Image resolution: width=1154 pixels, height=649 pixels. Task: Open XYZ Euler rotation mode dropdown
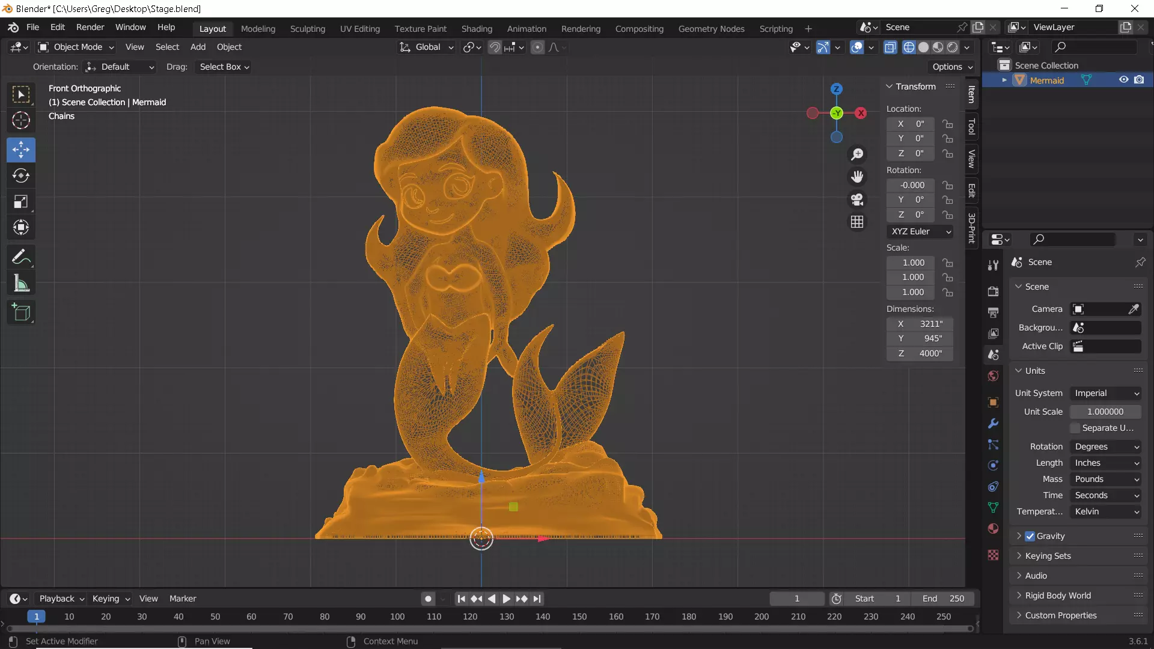[920, 231]
